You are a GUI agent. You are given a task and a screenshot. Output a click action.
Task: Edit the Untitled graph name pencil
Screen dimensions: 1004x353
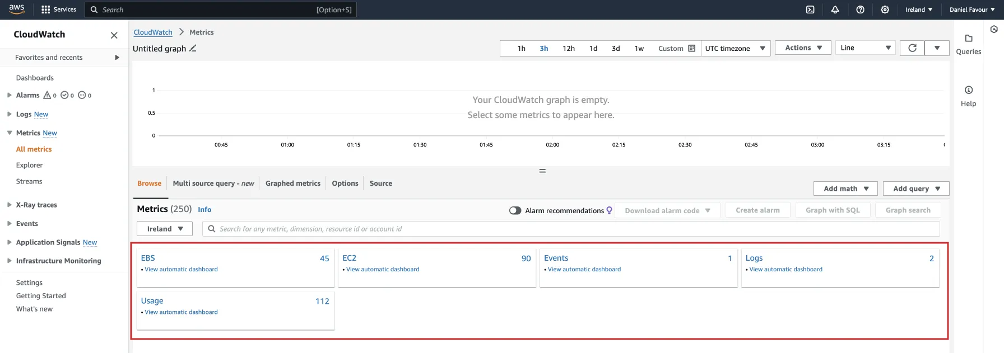193,48
